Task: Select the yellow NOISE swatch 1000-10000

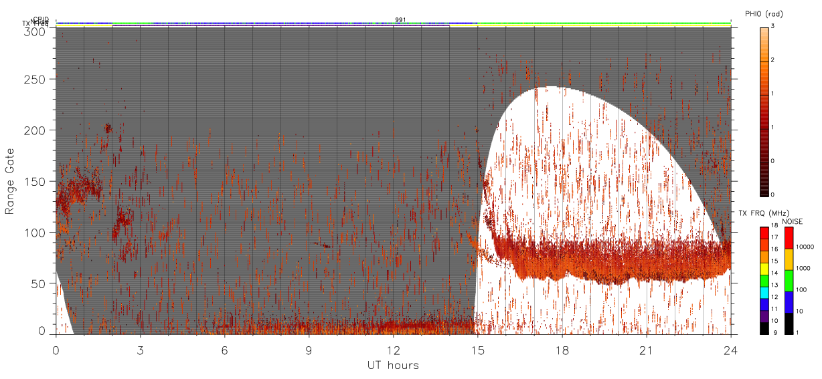Action: [x=789, y=259]
